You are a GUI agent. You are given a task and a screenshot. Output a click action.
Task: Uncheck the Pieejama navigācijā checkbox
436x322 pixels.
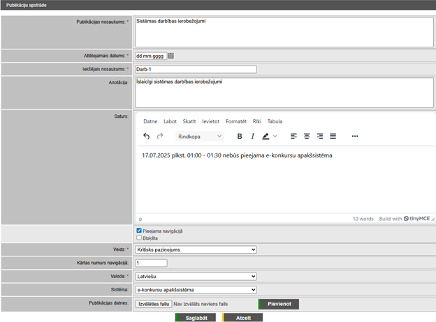pyautogui.click(x=139, y=230)
